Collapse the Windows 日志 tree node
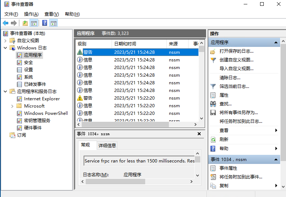 (x=5, y=48)
